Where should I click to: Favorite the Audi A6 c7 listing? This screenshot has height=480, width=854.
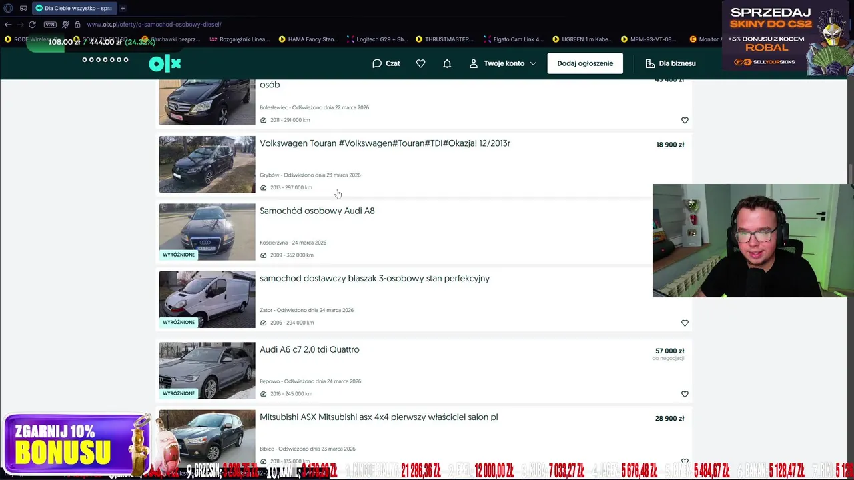point(685,394)
